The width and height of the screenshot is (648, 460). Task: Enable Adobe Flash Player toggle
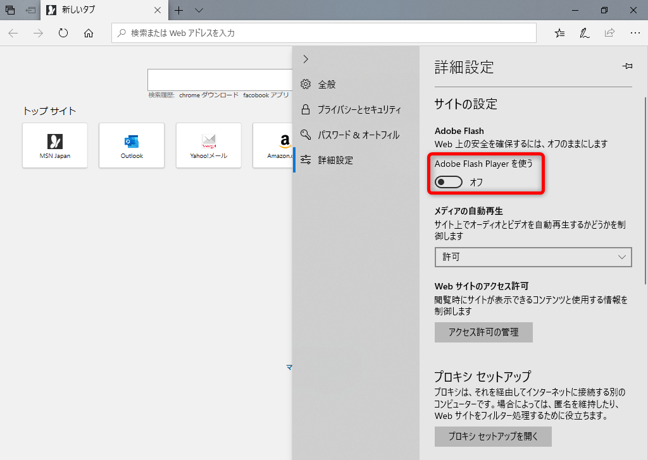[x=448, y=182]
